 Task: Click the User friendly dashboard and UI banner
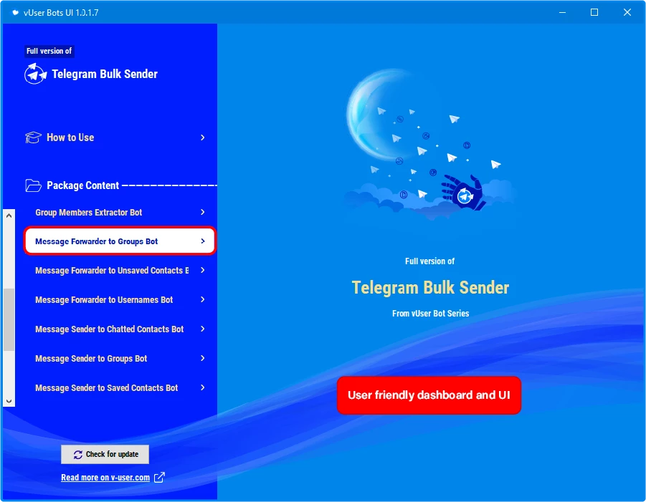coord(429,395)
